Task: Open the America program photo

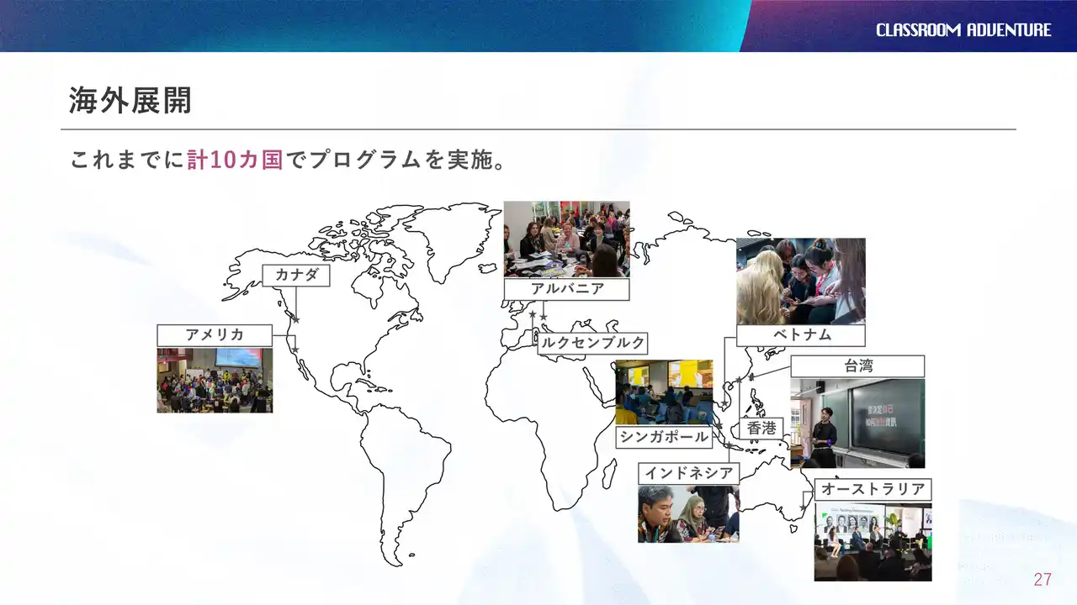Action: (x=215, y=380)
